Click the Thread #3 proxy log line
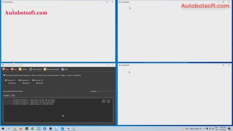 coord(29,104)
